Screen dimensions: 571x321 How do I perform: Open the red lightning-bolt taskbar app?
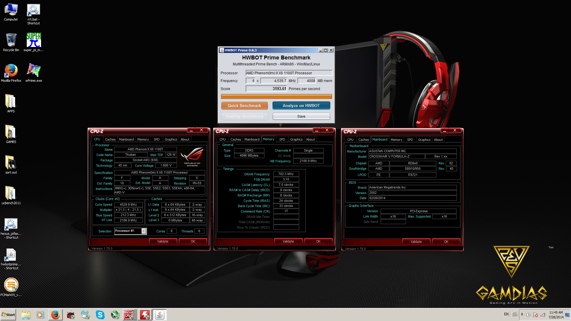[145, 315]
